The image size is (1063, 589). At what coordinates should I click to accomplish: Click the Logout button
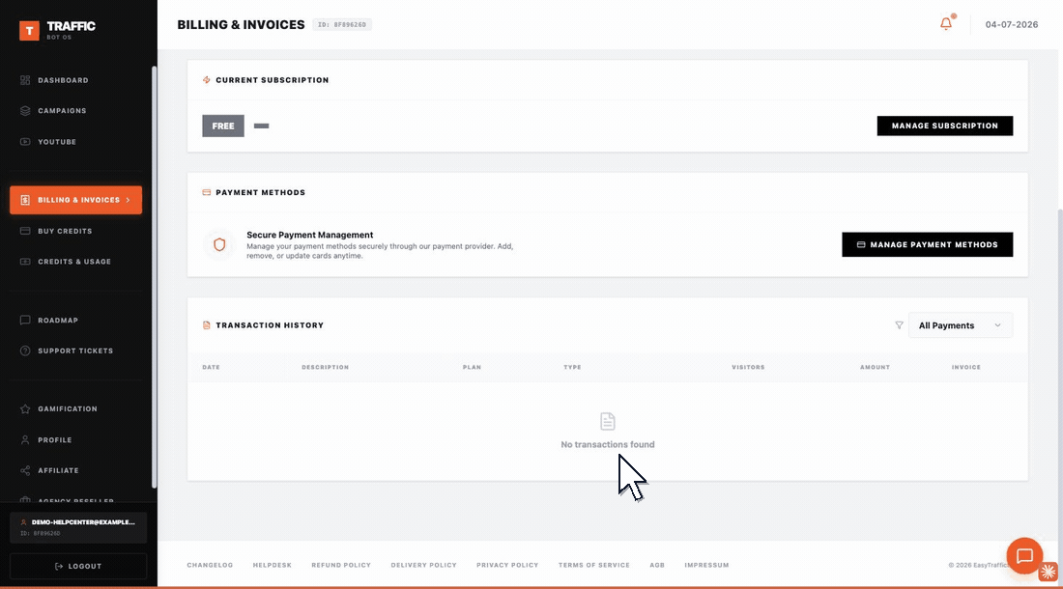tap(78, 566)
